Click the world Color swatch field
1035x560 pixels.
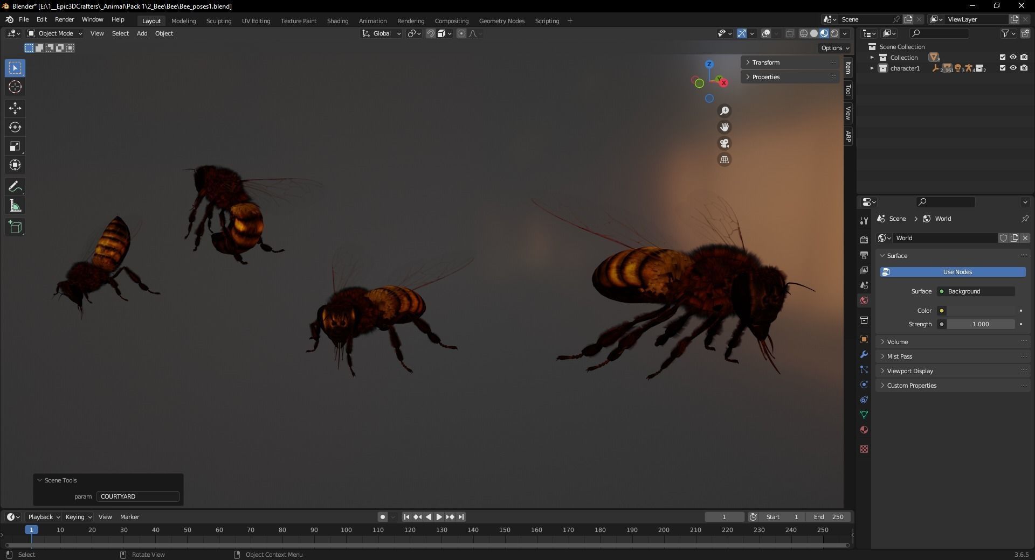click(x=981, y=311)
